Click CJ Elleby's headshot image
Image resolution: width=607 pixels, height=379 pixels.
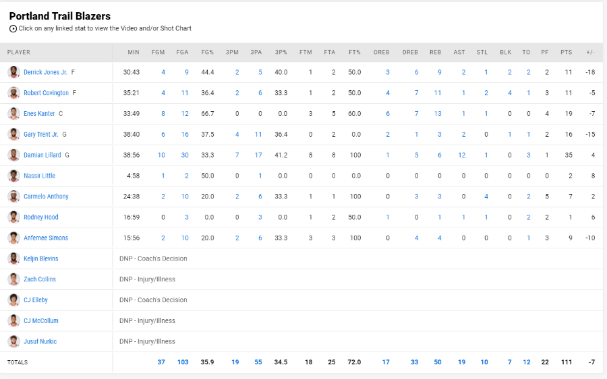13,300
